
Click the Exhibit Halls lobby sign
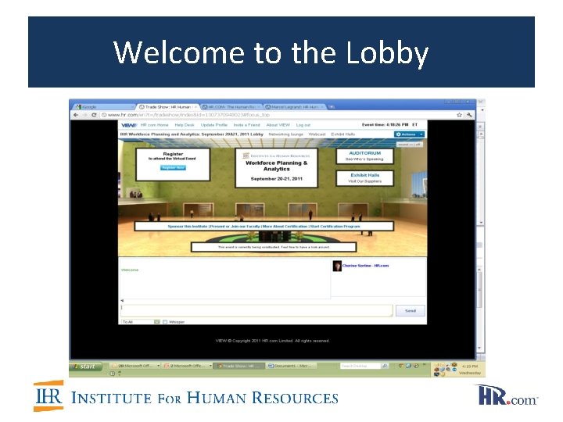pos(365,178)
